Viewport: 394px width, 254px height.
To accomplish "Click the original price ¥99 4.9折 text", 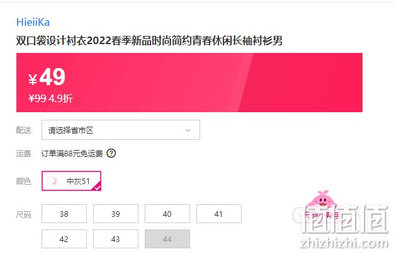I will point(50,98).
